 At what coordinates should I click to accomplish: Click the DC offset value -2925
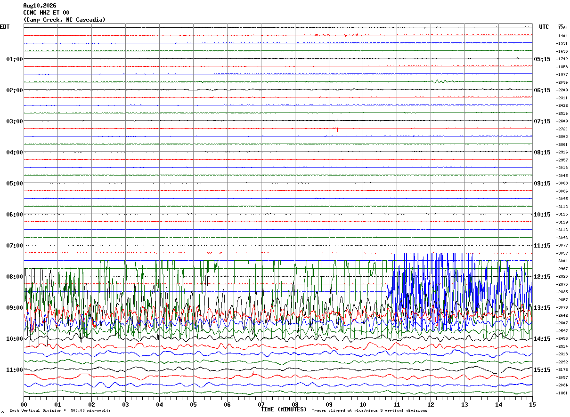562,276
